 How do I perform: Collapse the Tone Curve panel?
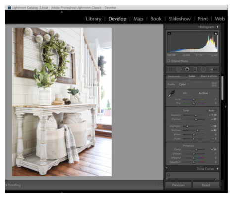tap(218, 169)
